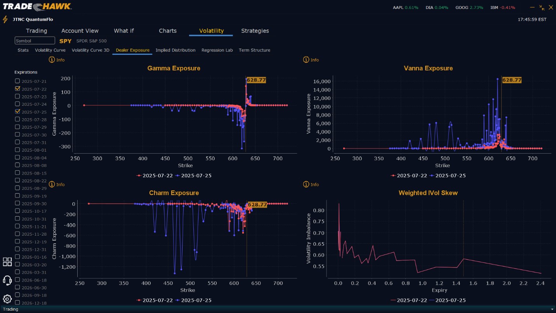Image resolution: width=556 pixels, height=313 pixels.
Task: Check the 2026-01-16 expiration
Action: (17, 257)
